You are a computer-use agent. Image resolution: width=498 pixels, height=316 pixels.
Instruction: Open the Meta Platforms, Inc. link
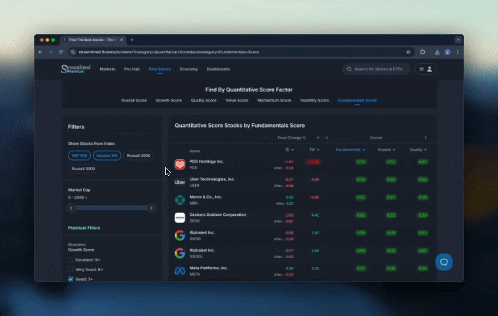tap(208, 268)
